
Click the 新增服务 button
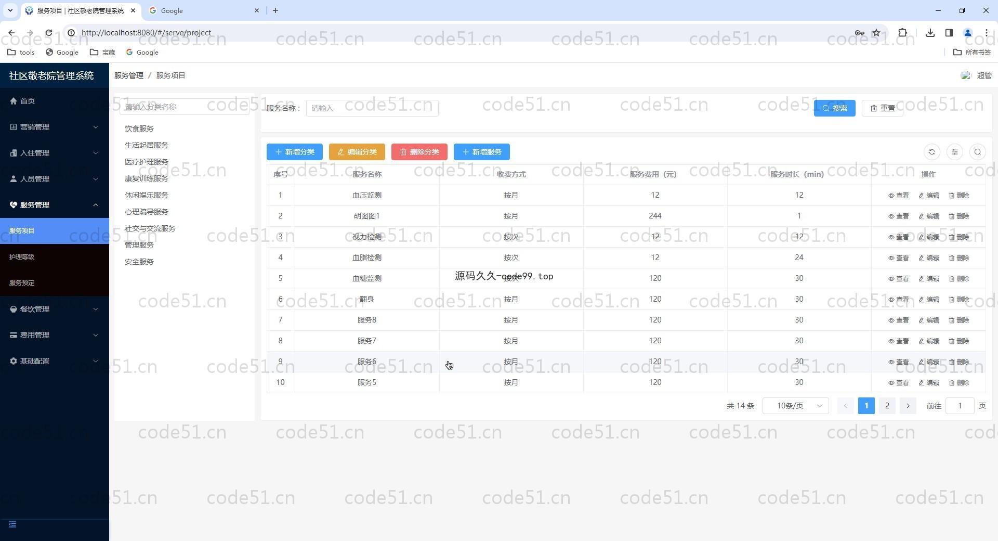point(482,152)
